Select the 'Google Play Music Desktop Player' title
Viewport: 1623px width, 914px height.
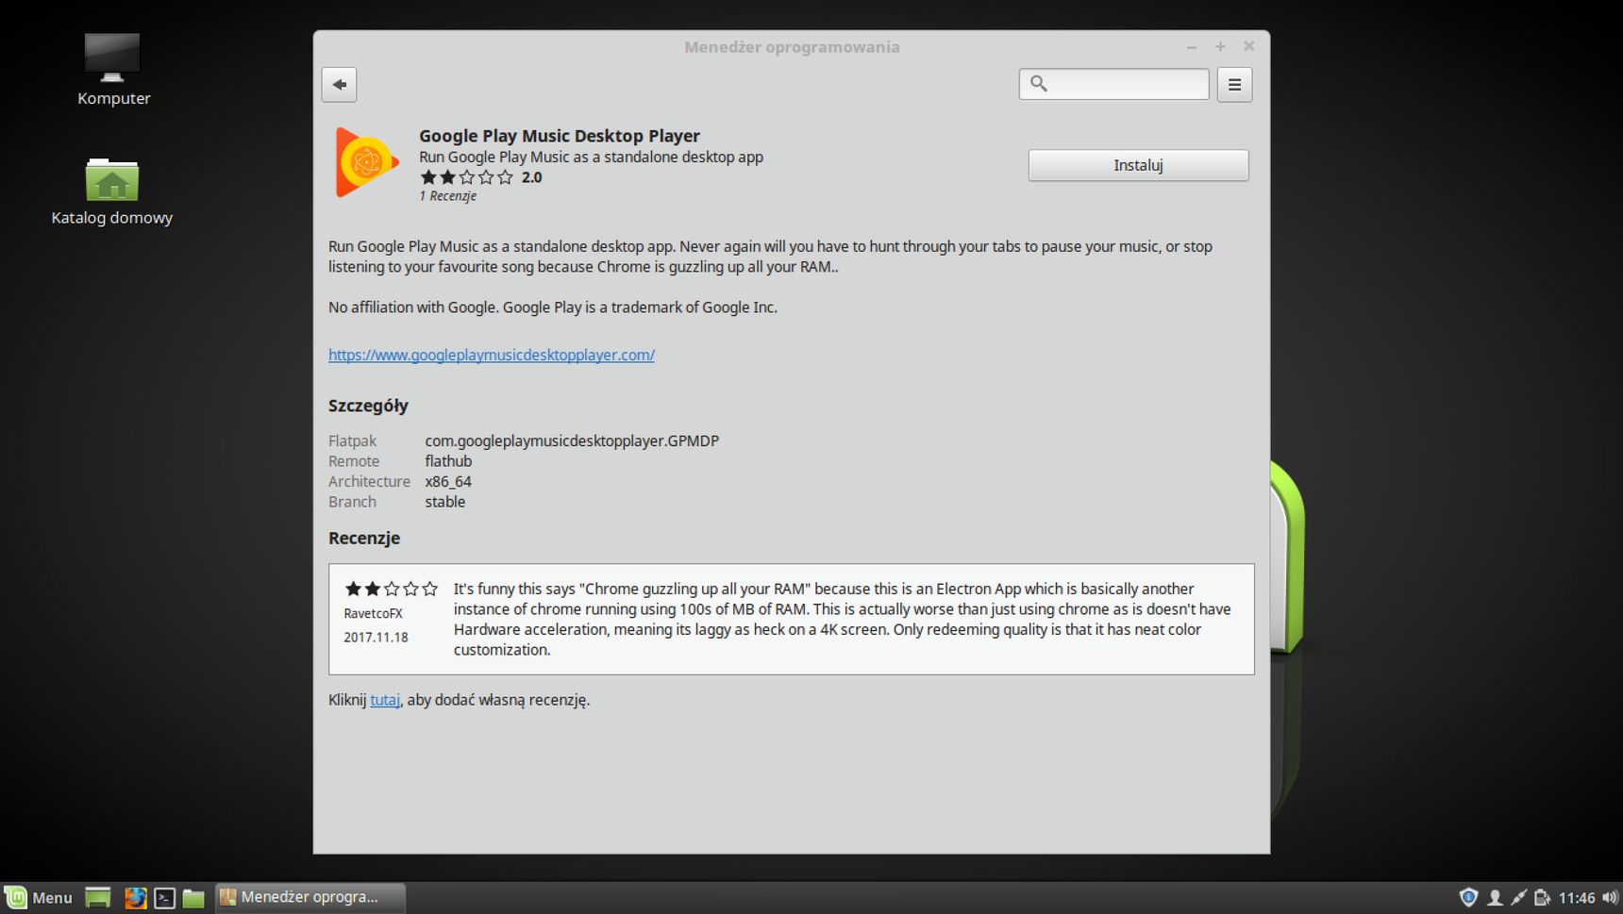point(560,136)
